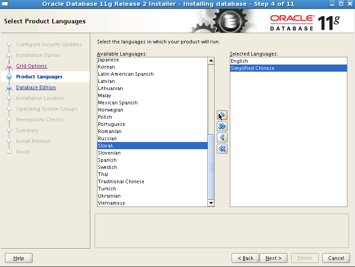Select Thai in Available Languages
This screenshot has width=355, height=267.
[152, 174]
